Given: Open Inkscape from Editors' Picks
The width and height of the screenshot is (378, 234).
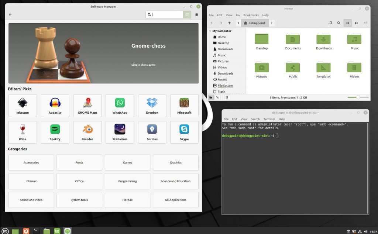Looking at the screenshot, I should pyautogui.click(x=23, y=105).
